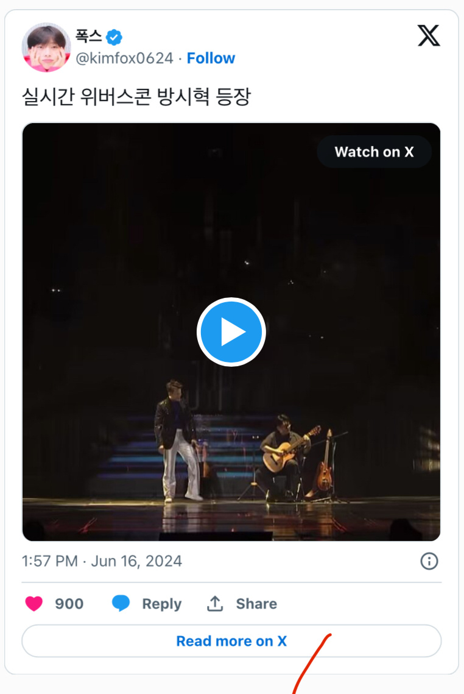
Task: Play the embedded video
Action: (x=231, y=332)
